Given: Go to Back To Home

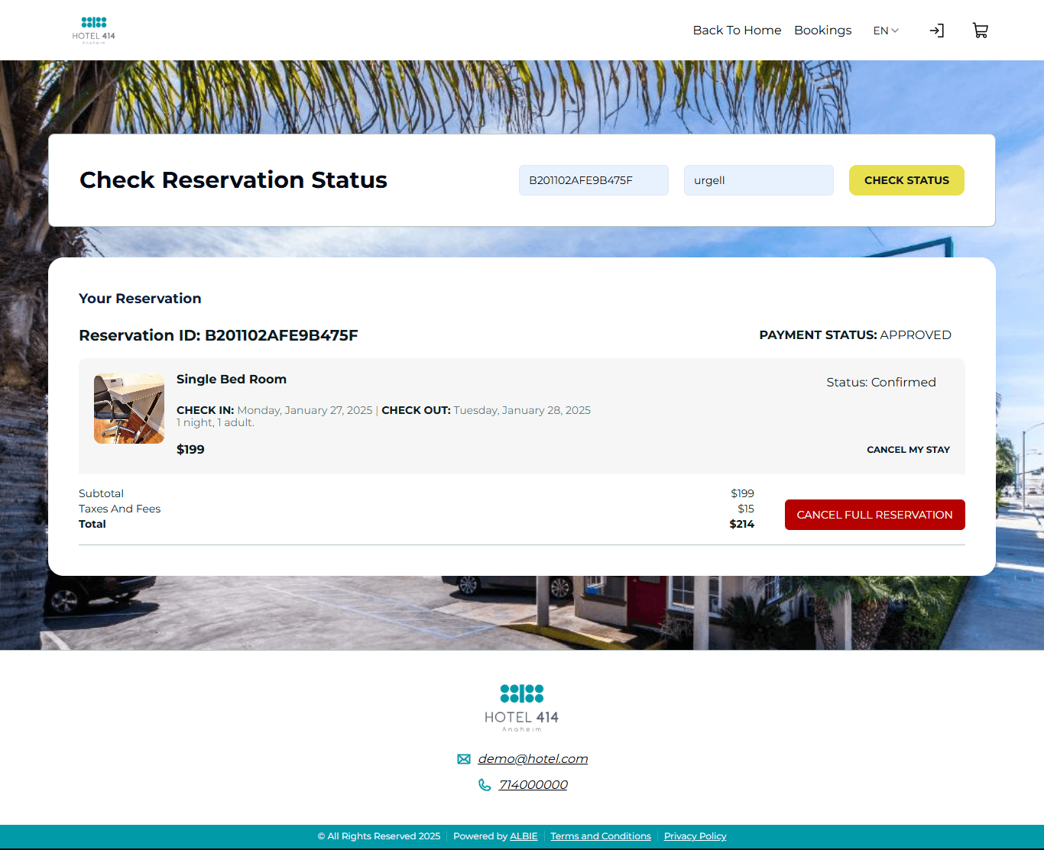Looking at the screenshot, I should pyautogui.click(x=737, y=31).
